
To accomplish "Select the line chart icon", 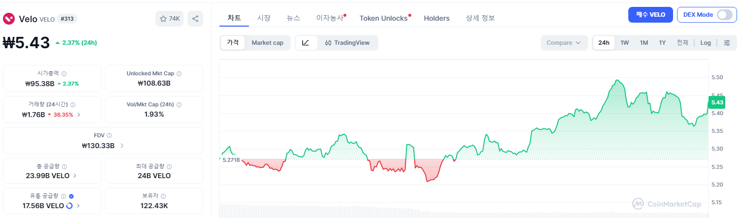I will click(306, 43).
